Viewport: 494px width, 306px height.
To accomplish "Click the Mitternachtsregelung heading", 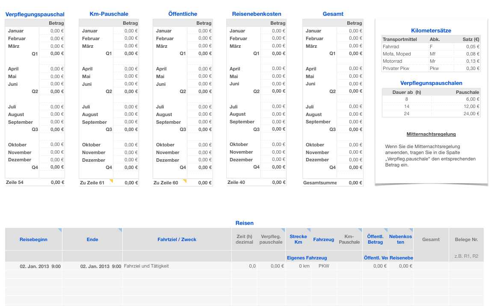I will [431, 134].
